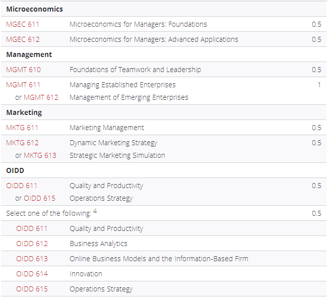328x298 pixels.
Task: Click the 'Marketing Management' course title
Action: point(107,128)
